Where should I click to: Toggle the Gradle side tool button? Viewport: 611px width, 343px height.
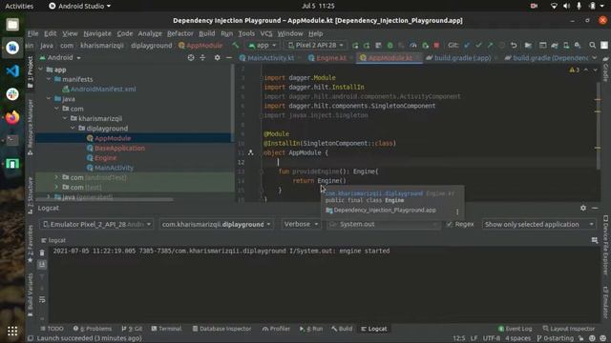pos(605,70)
